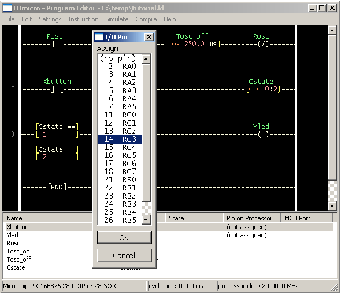The image size is (341, 294).
Task: Open the Instruction menu
Action: click(x=83, y=19)
